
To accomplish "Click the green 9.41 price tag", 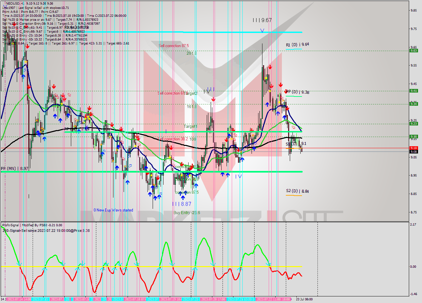I will coord(414,91).
